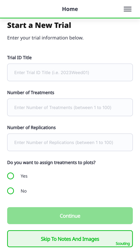Click the No option label text
The width and height of the screenshot is (140, 250).
coord(24,191)
